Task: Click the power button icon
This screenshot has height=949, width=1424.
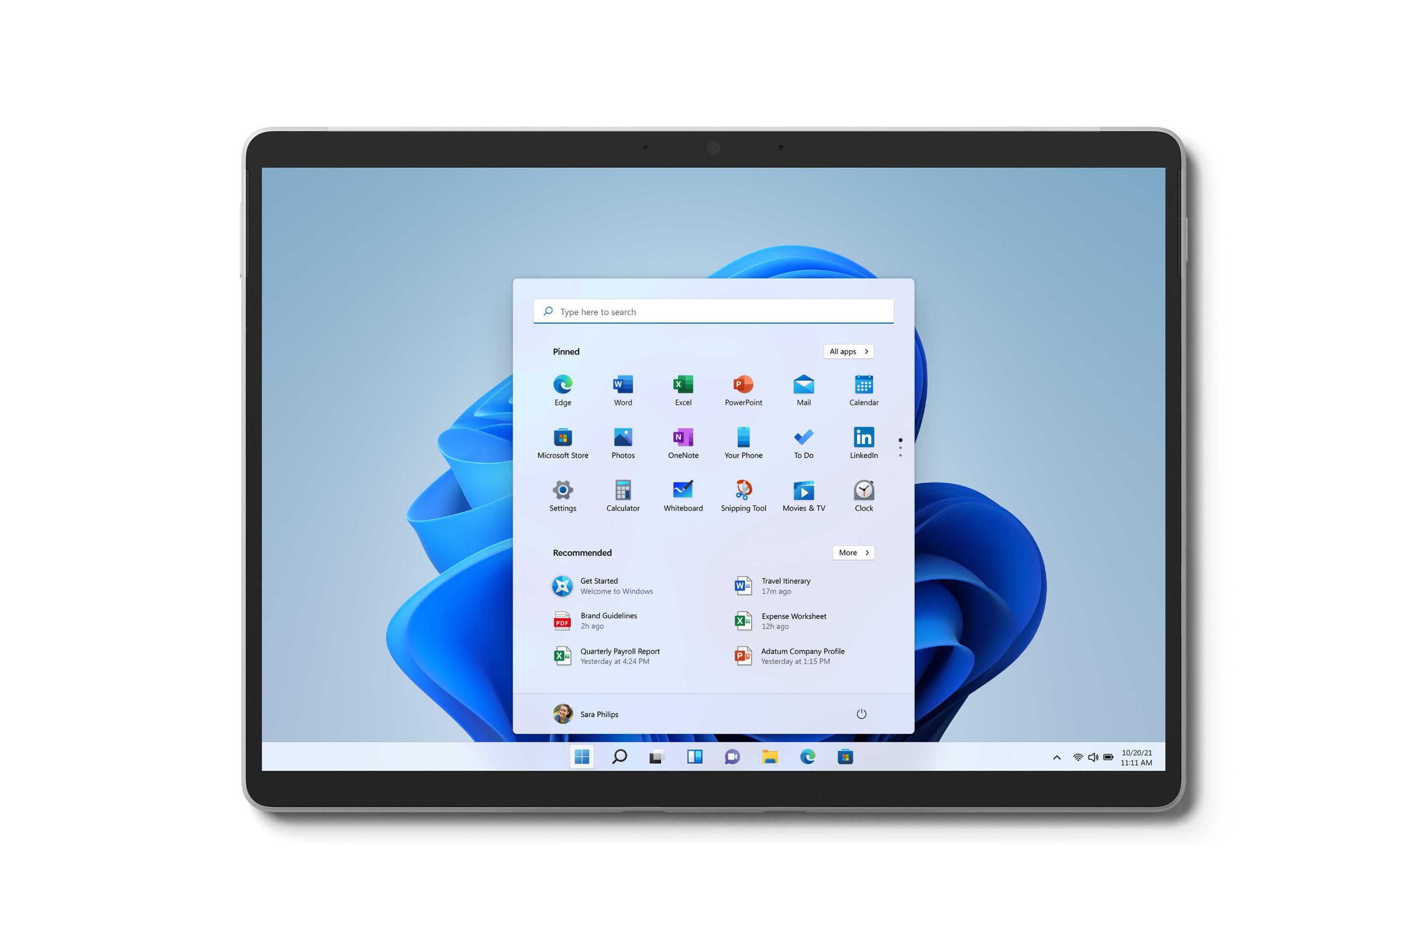Action: (x=862, y=714)
